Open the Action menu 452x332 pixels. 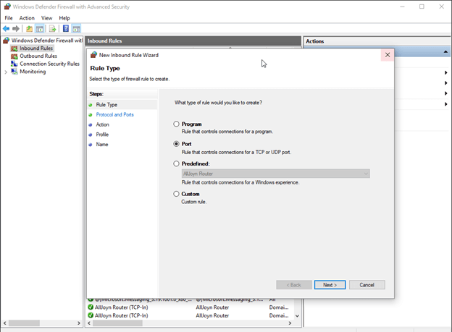click(27, 18)
